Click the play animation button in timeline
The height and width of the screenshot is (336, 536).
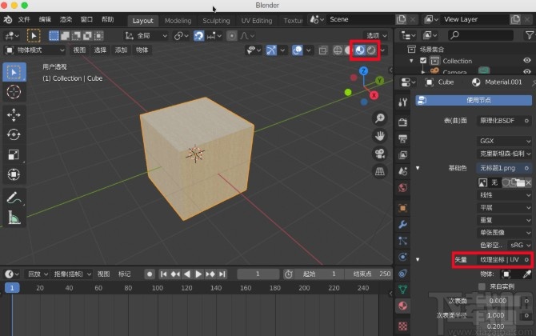[200, 274]
